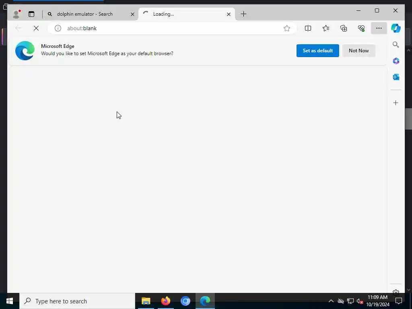
Task: Open Browser essentials heart icon
Action: tap(361, 28)
